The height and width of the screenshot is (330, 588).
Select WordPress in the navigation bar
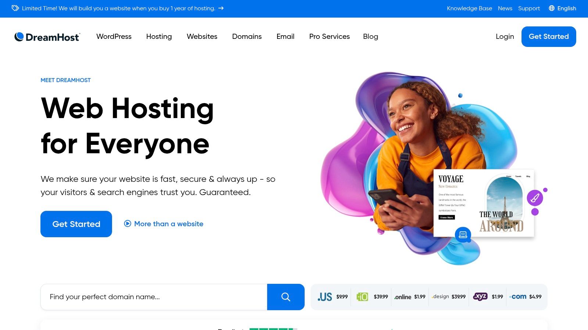[114, 36]
